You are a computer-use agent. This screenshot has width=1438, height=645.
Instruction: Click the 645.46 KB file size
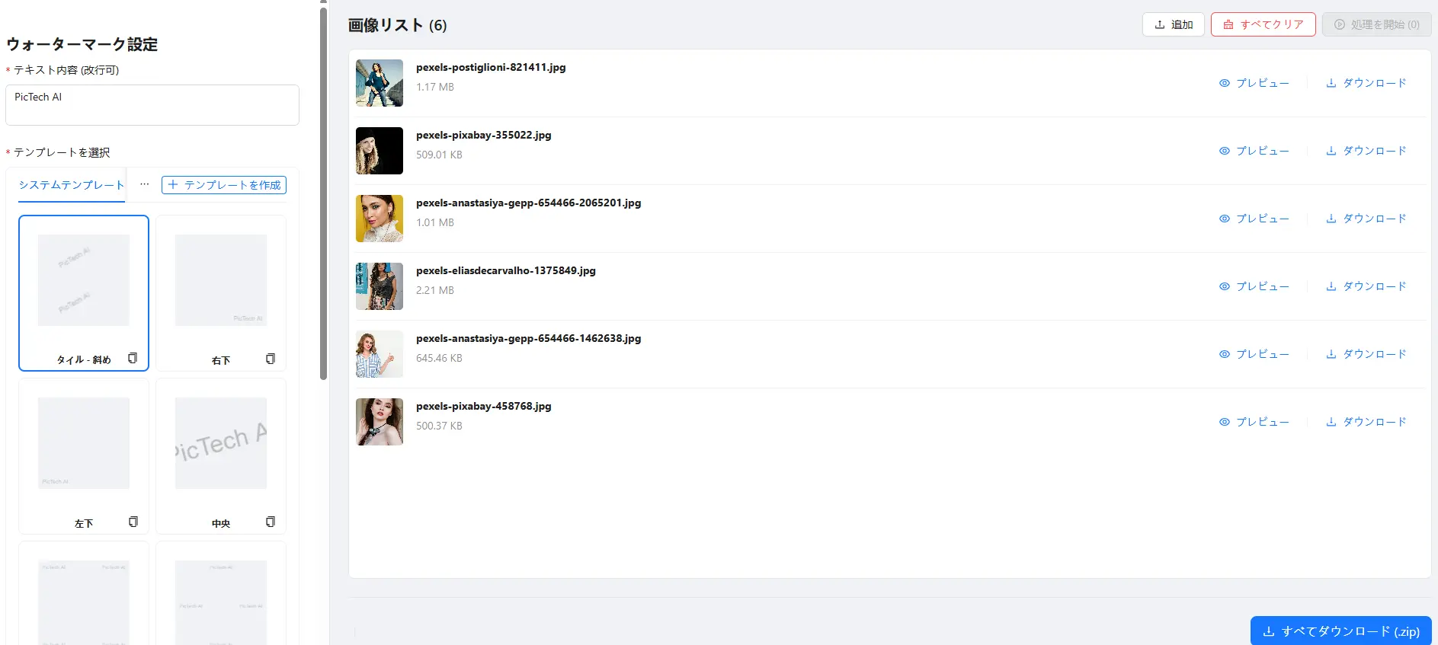439,358
